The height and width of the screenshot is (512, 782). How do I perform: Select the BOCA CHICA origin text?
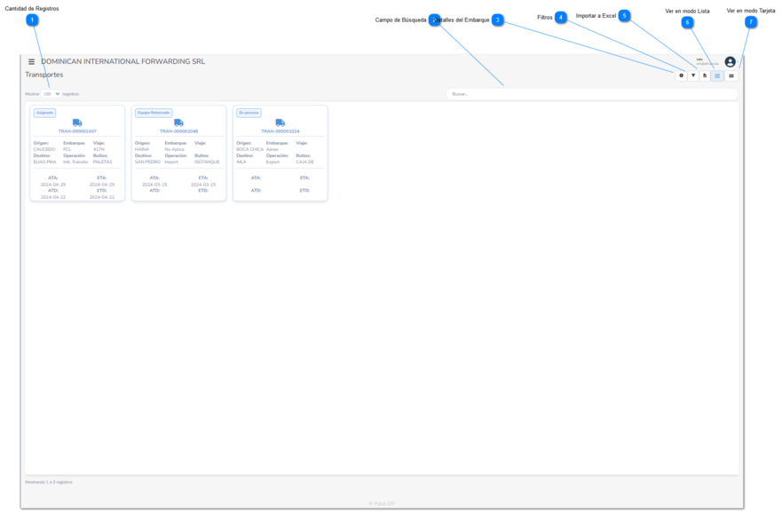[249, 149]
